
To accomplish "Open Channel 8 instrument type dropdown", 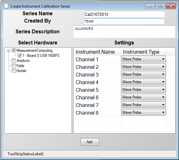I will tap(144, 112).
